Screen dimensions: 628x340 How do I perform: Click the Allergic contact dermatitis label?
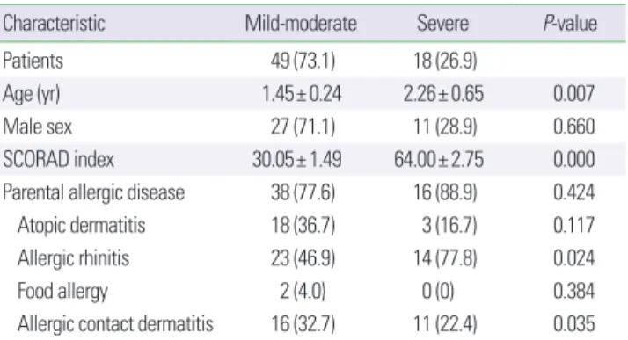(x=115, y=323)
